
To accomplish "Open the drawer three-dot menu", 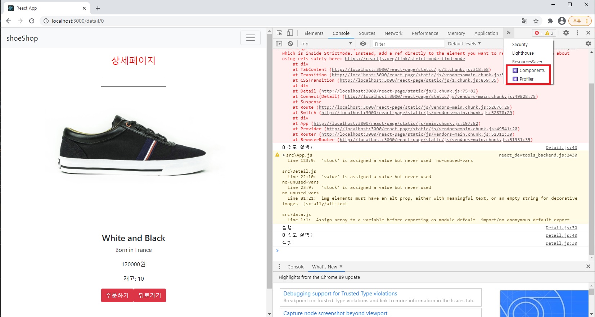I will pos(279,267).
